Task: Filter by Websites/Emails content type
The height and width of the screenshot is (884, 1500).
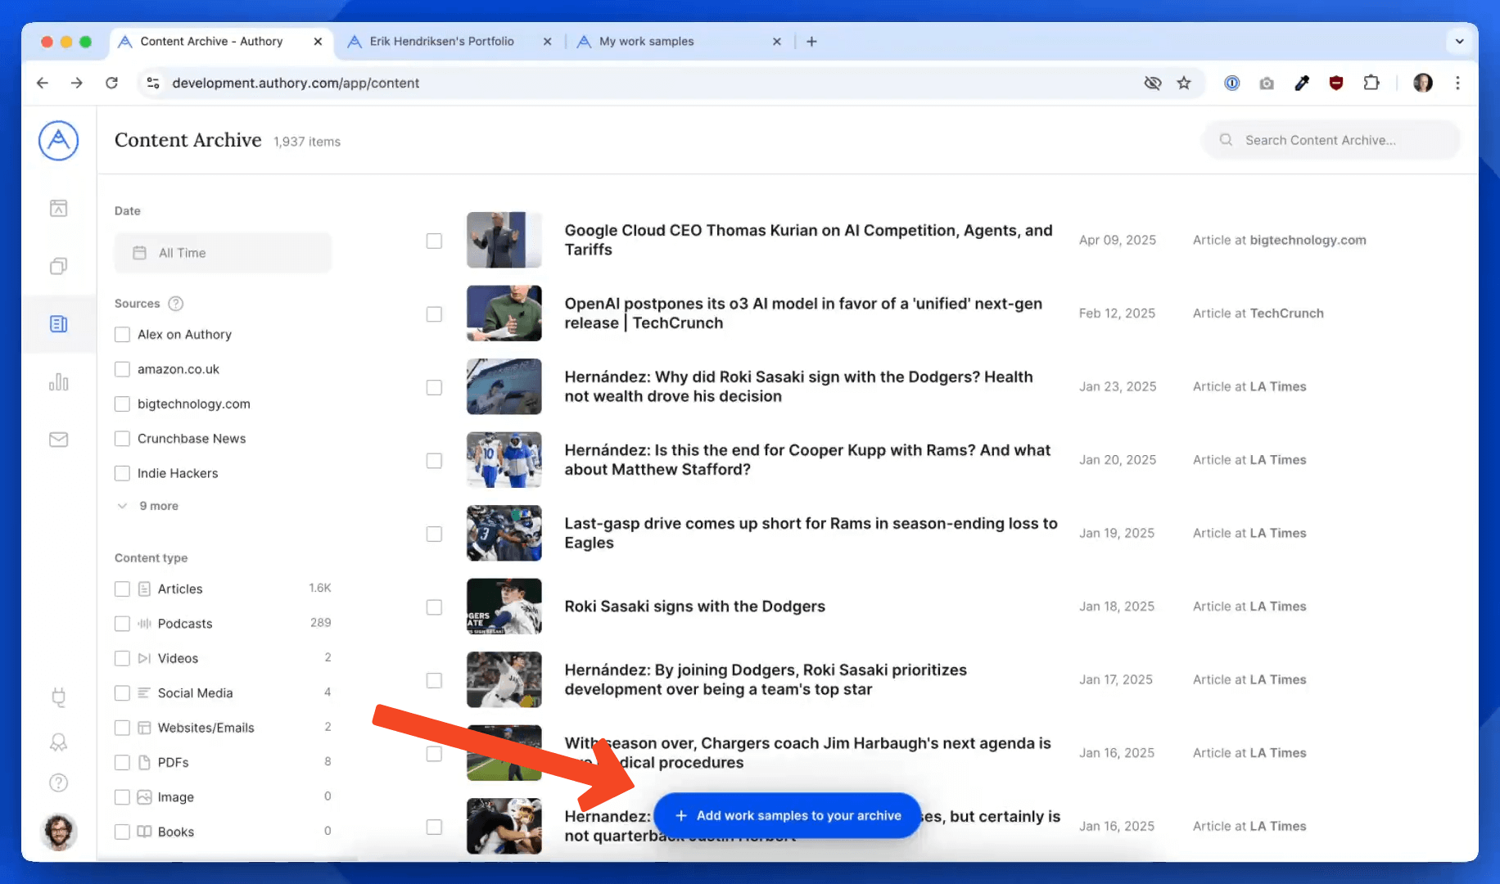Action: click(x=122, y=728)
